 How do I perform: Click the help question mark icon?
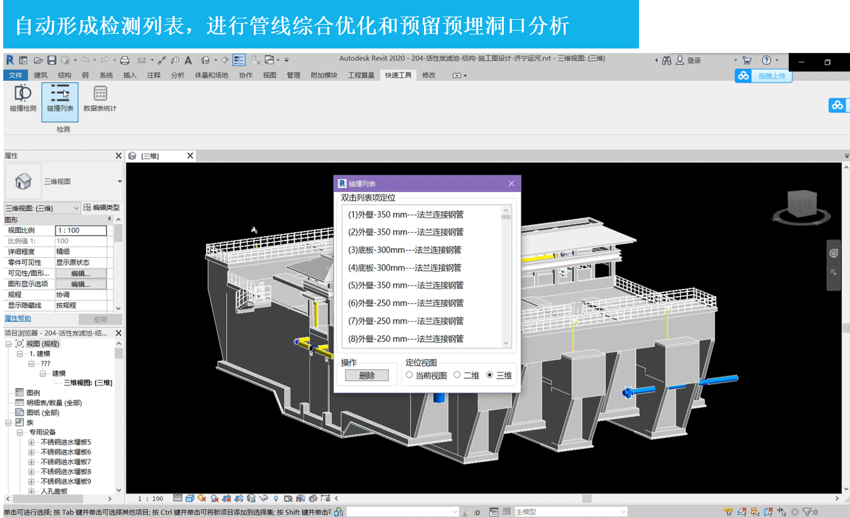pos(766,60)
